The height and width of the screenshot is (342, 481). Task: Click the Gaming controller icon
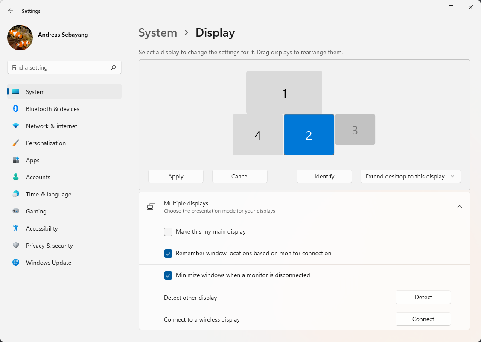[16, 211]
